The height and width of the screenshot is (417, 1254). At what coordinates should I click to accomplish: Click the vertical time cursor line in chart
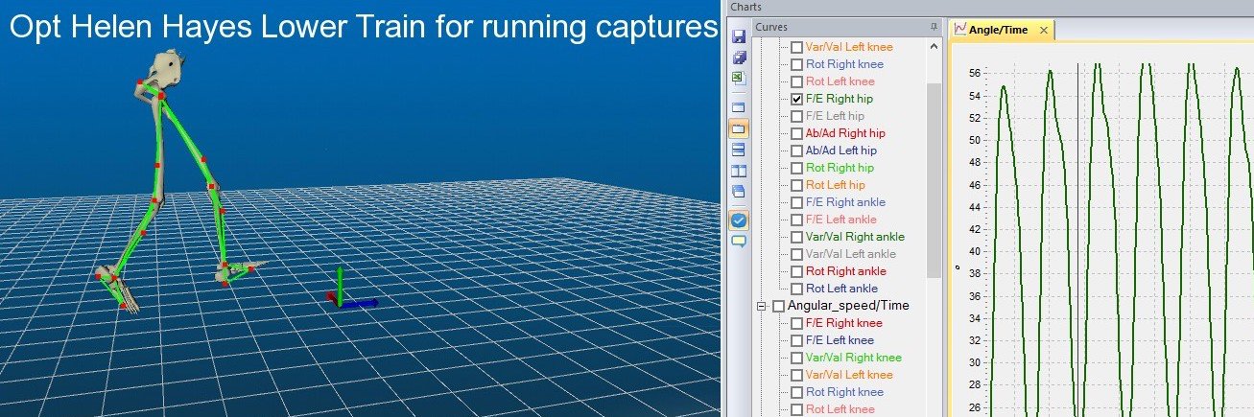pos(1077,240)
